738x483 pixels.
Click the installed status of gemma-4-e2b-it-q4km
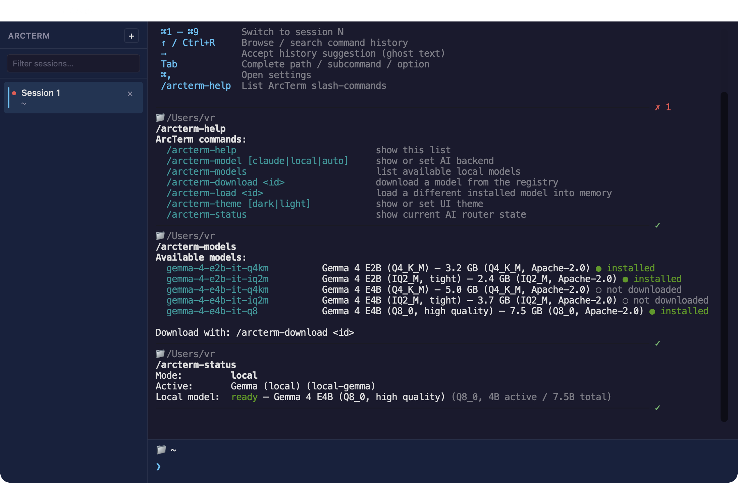[625, 268]
